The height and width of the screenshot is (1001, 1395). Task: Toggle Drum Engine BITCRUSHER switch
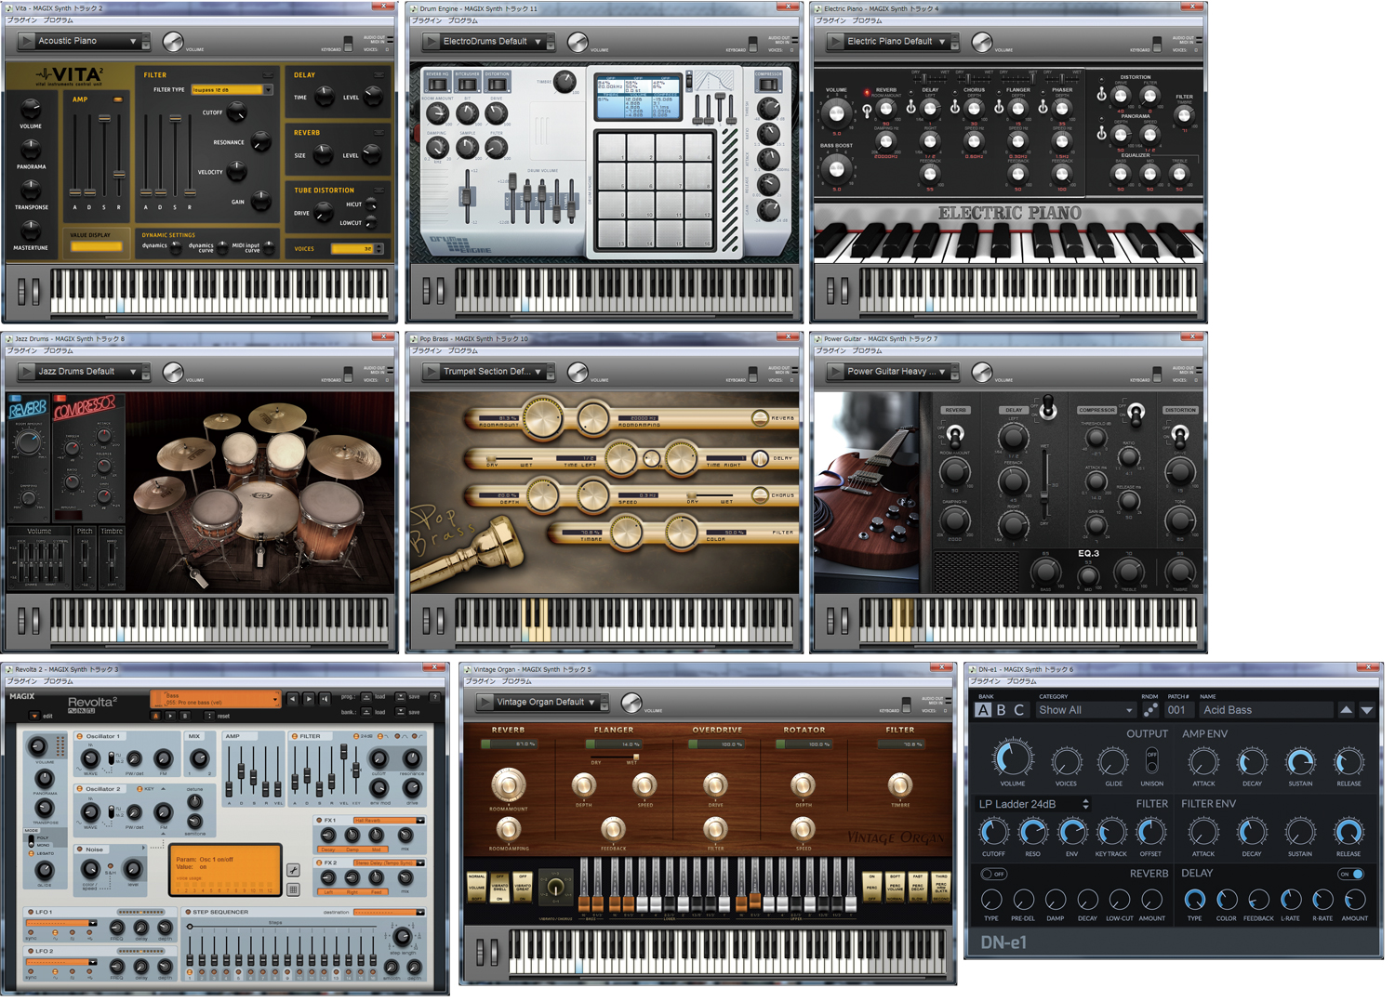tap(468, 85)
